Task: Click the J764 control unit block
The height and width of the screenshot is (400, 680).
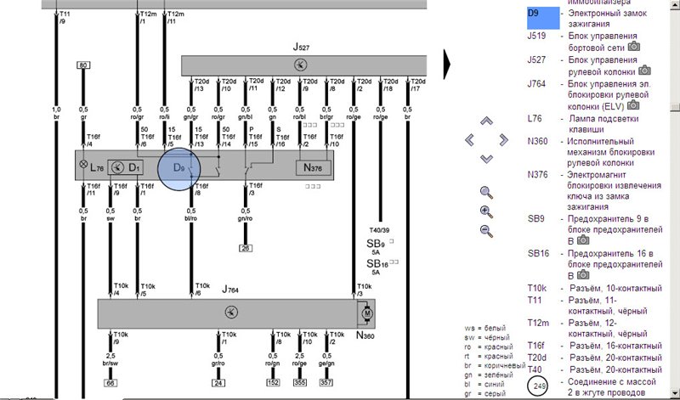Action: coord(229,313)
